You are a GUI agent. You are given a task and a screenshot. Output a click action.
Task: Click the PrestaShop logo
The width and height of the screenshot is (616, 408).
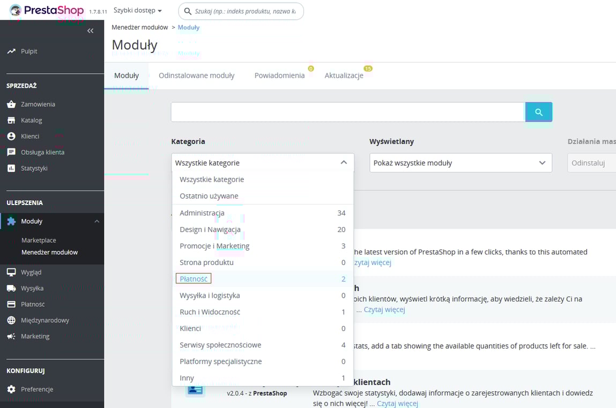click(x=47, y=11)
